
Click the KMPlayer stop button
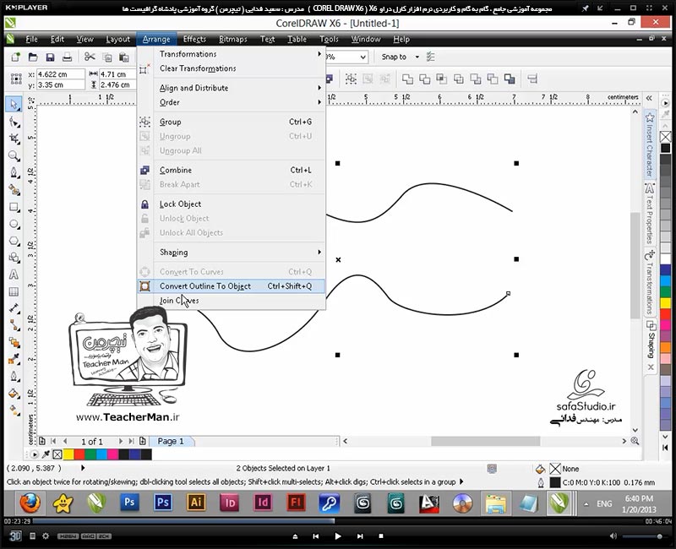tap(381, 536)
